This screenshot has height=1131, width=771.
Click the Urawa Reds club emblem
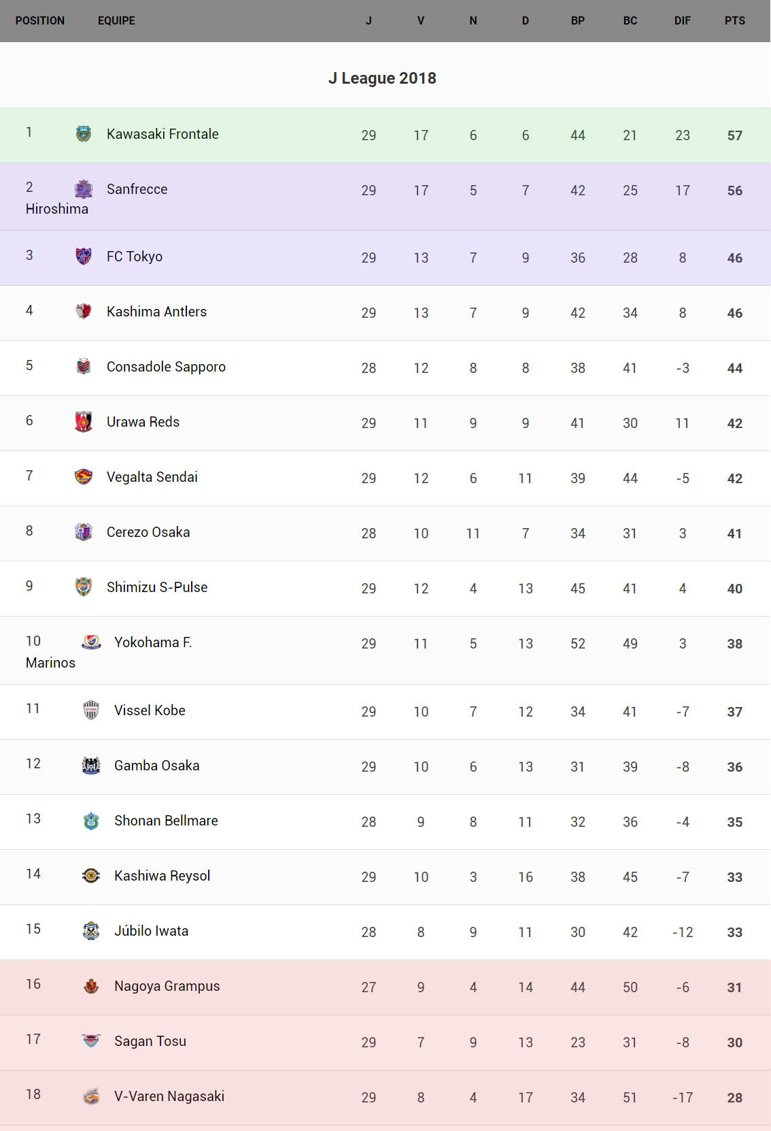(x=84, y=422)
